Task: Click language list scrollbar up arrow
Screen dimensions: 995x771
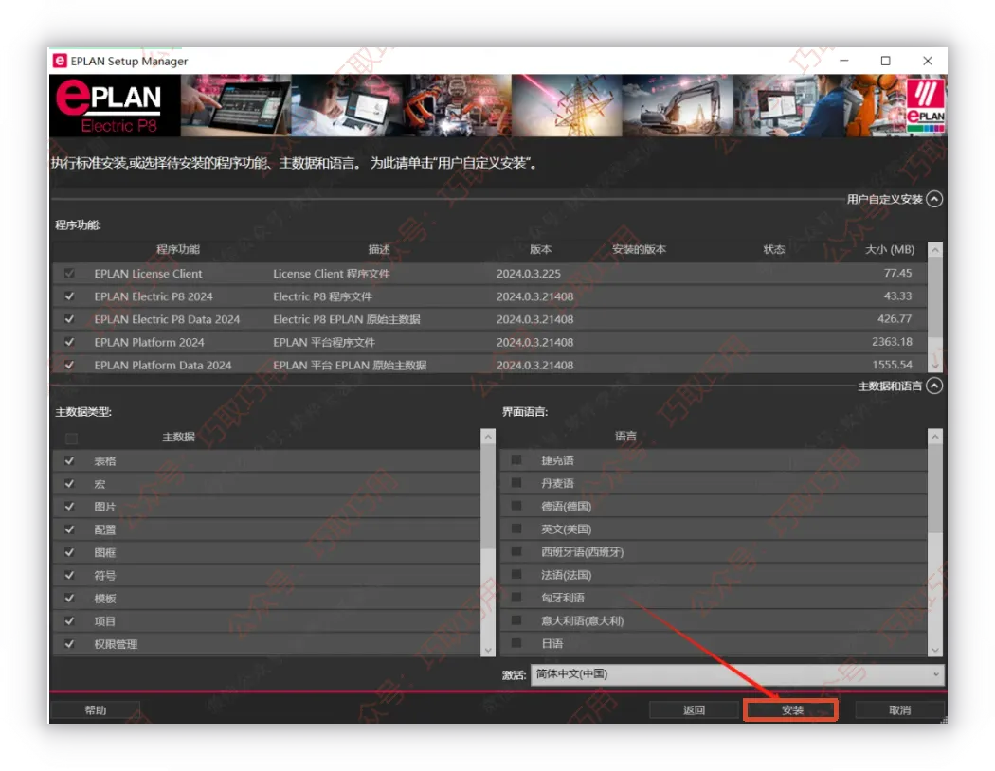Action: pyautogui.click(x=935, y=437)
